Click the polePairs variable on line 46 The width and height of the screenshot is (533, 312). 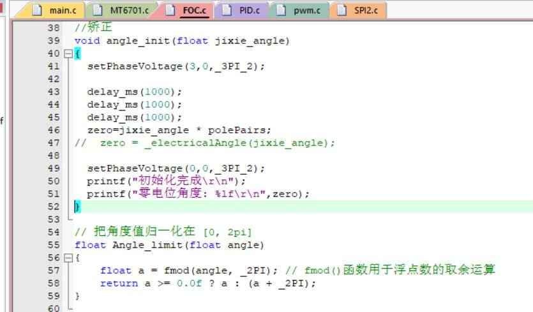point(237,130)
